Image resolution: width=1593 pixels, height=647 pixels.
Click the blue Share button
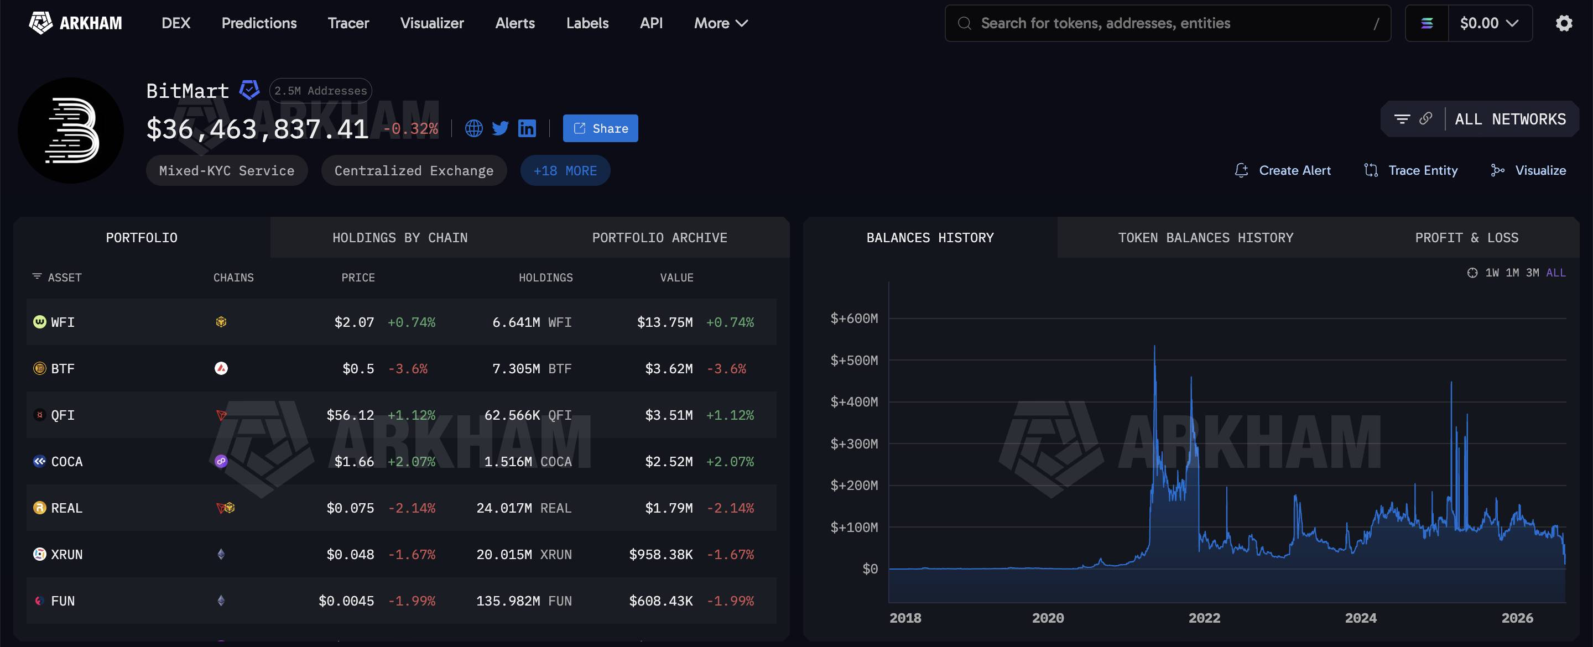[600, 128]
